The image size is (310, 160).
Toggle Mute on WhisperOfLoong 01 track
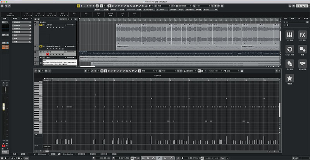[41, 46]
